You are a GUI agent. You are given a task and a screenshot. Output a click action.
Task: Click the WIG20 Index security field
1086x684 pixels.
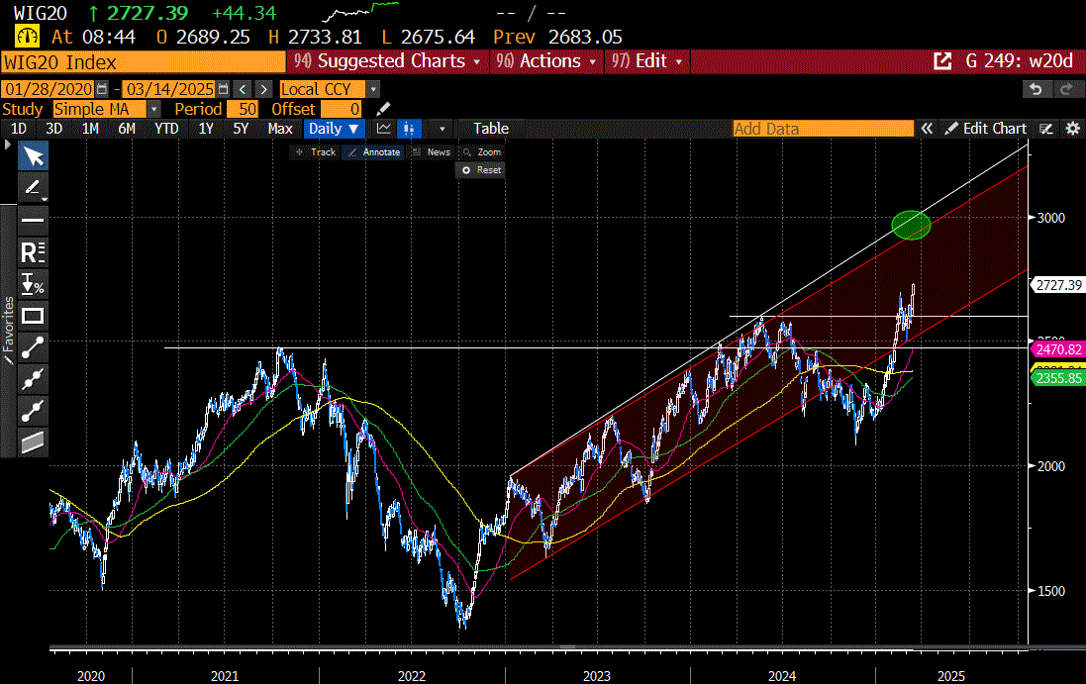144,62
